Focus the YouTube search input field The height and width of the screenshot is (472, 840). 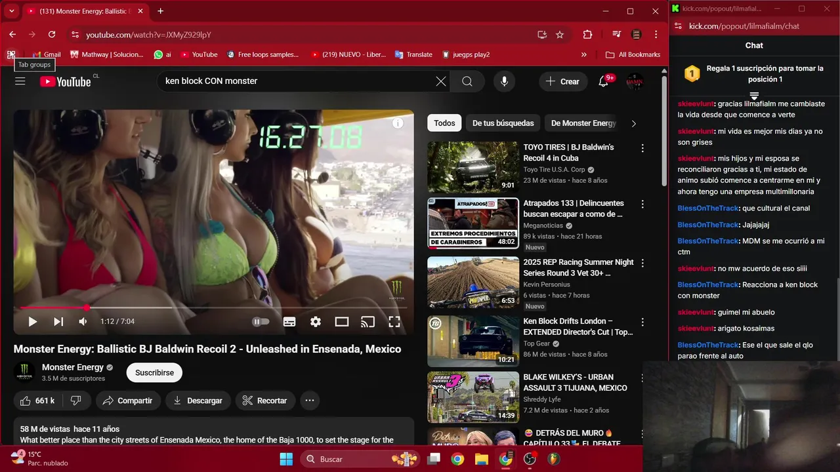click(x=295, y=81)
